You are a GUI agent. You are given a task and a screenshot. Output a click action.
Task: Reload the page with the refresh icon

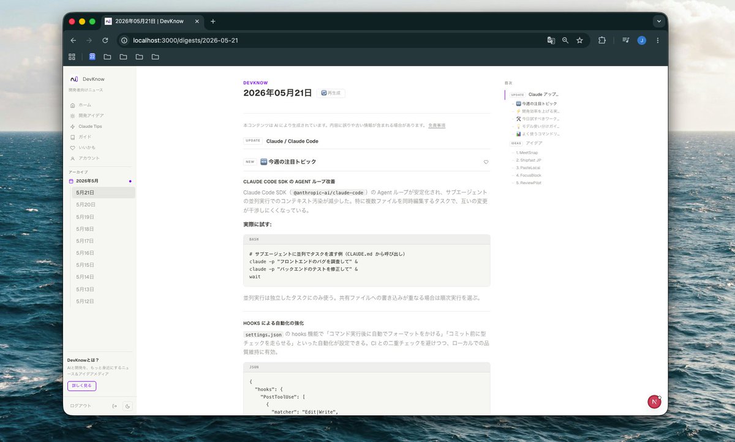[105, 40]
